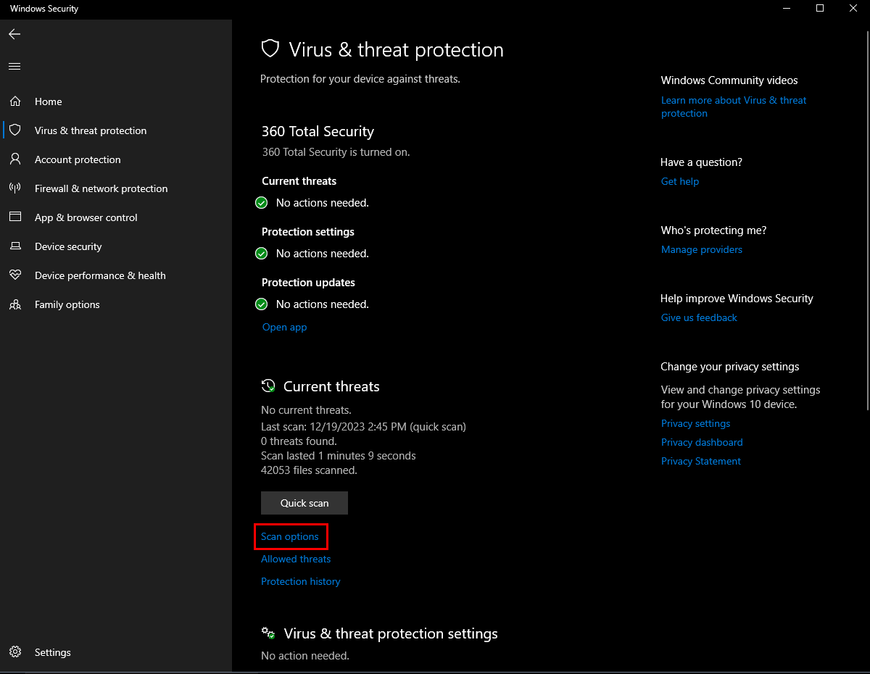The height and width of the screenshot is (674, 870).
Task: Click the Firewall & network antenna icon
Action: tap(15, 188)
